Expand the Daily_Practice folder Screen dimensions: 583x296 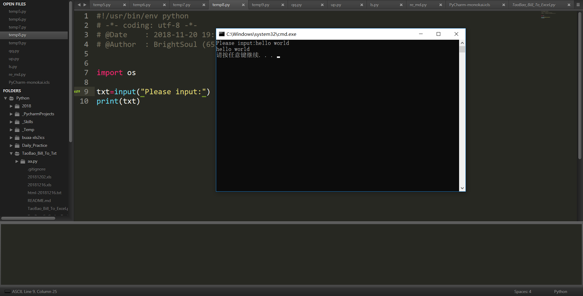pyautogui.click(x=11, y=146)
